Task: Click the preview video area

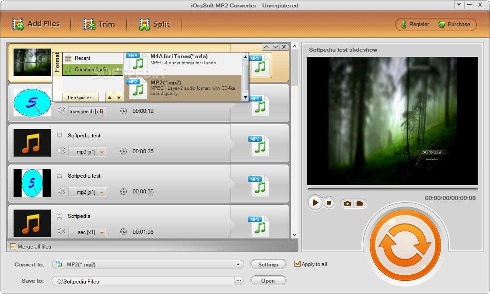Action: pos(393,121)
